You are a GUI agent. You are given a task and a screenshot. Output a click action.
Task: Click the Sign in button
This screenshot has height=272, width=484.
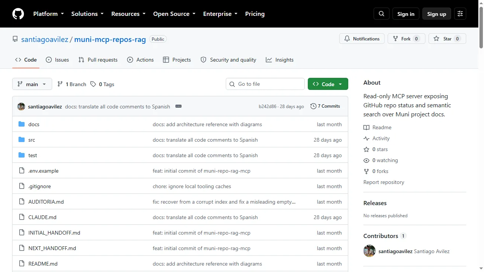tap(406, 14)
